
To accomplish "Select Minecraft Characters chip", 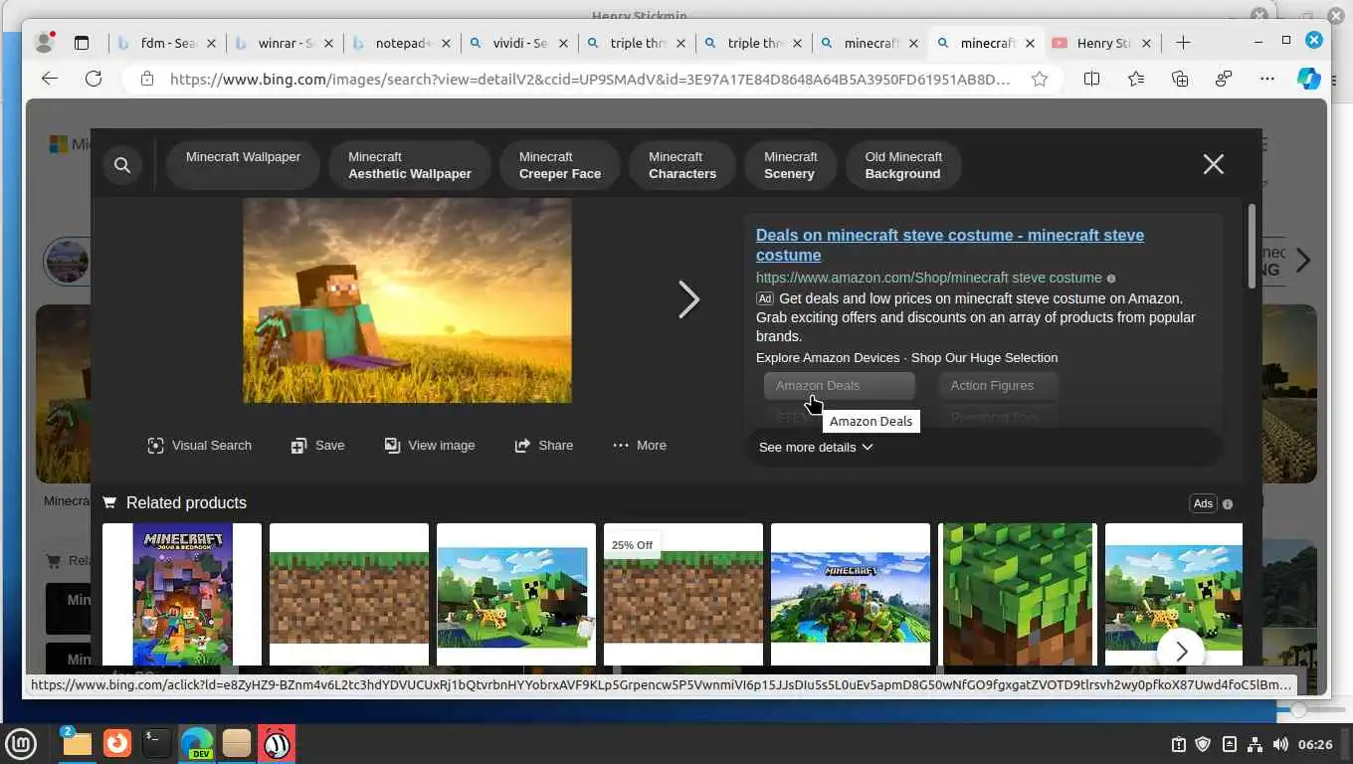I will 682,165.
